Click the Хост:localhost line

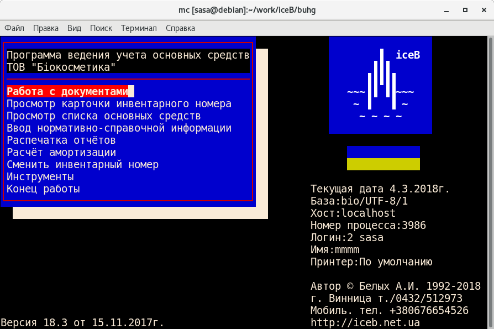pyautogui.click(x=353, y=213)
